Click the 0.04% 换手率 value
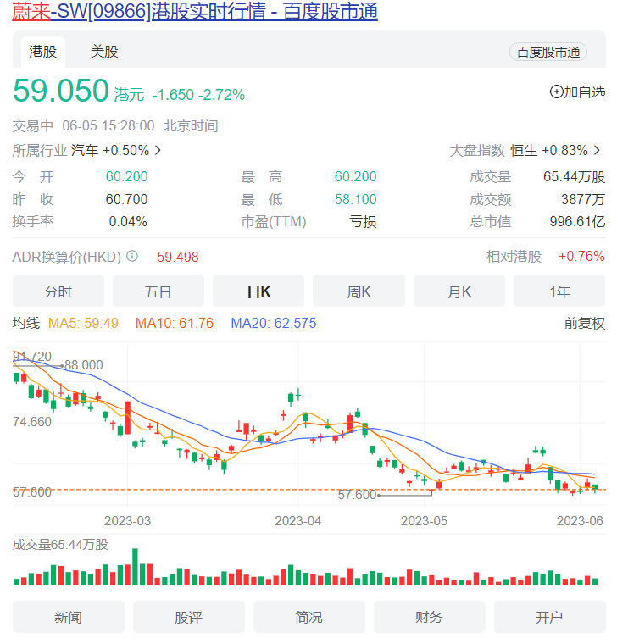This screenshot has width=617, height=638. (x=128, y=222)
